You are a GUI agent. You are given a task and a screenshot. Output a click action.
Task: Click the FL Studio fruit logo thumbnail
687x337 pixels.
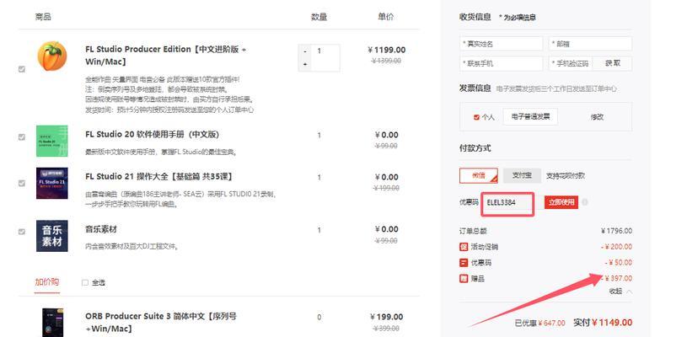[52, 56]
